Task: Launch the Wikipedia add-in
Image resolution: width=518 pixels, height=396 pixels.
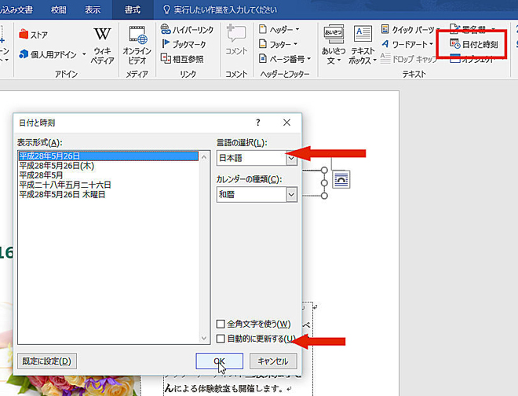Action: coord(102,46)
